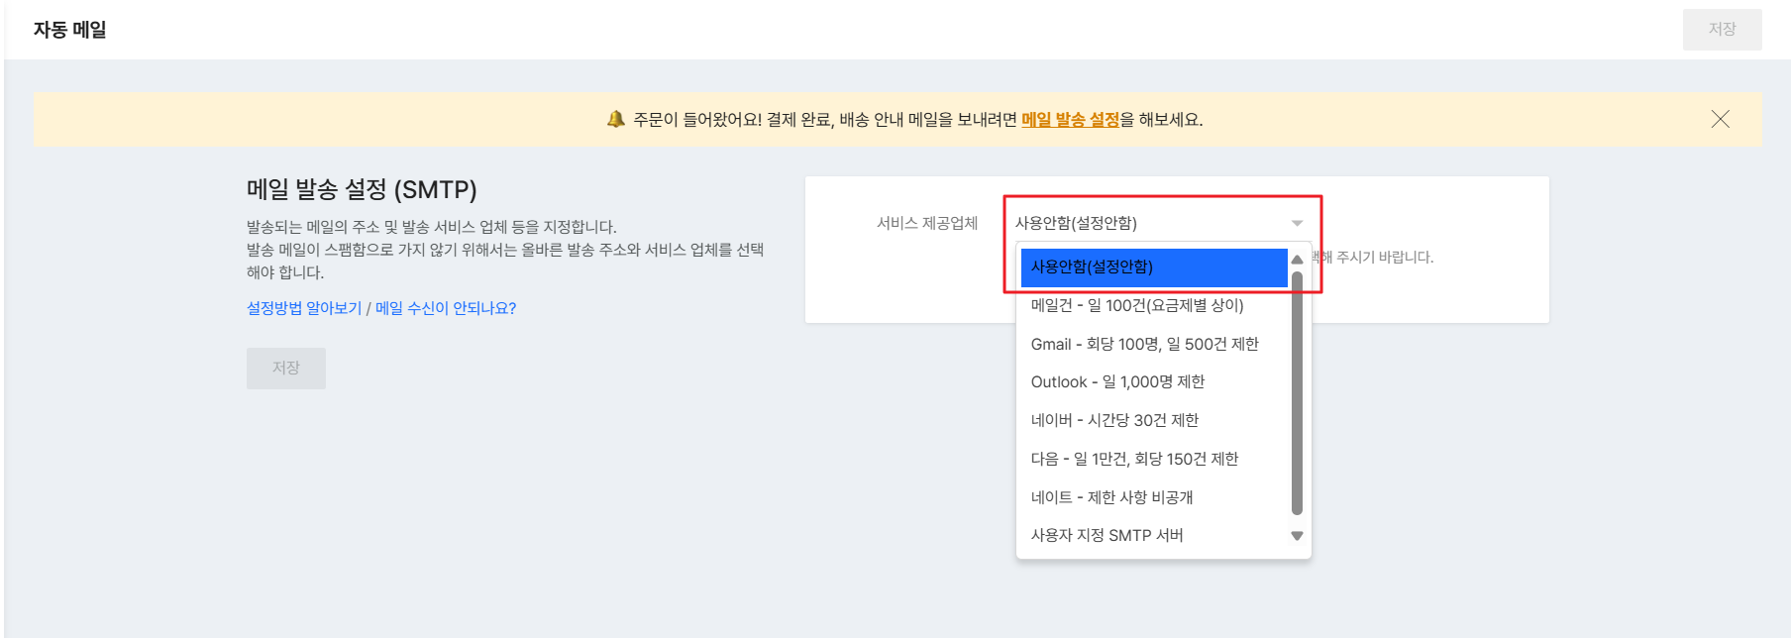Click the top-right 저장 button
The width and height of the screenshot is (1791, 638).
pyautogui.click(x=1722, y=30)
